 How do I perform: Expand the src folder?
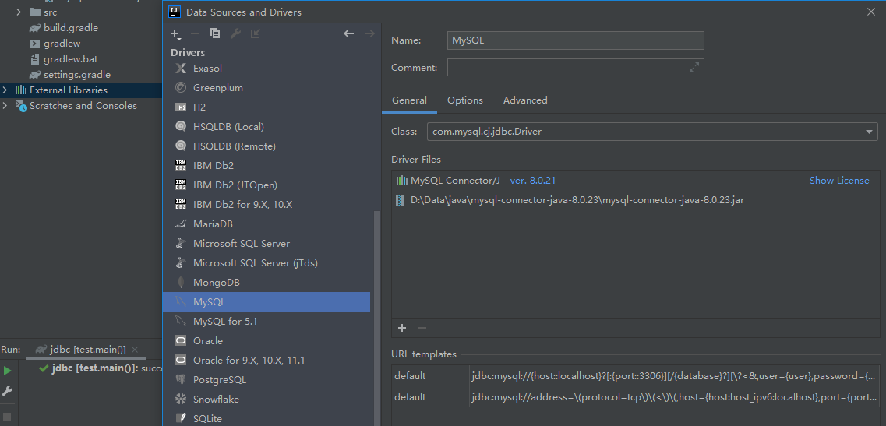click(19, 12)
